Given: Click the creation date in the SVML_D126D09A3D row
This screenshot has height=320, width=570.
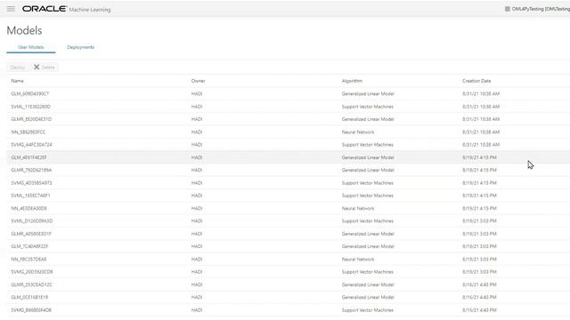Looking at the screenshot, I should point(479,221).
